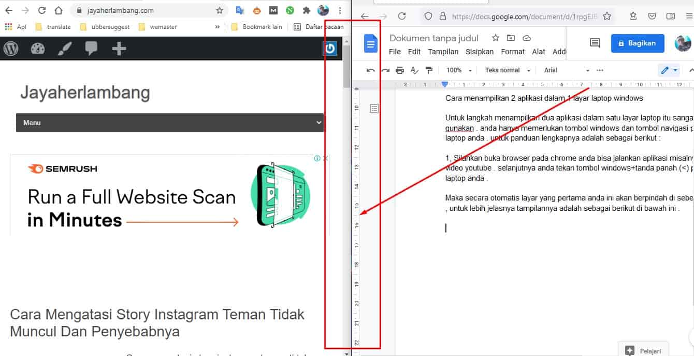Open the Sisipkan menu in Docs
694x356 pixels.
pyautogui.click(x=480, y=52)
